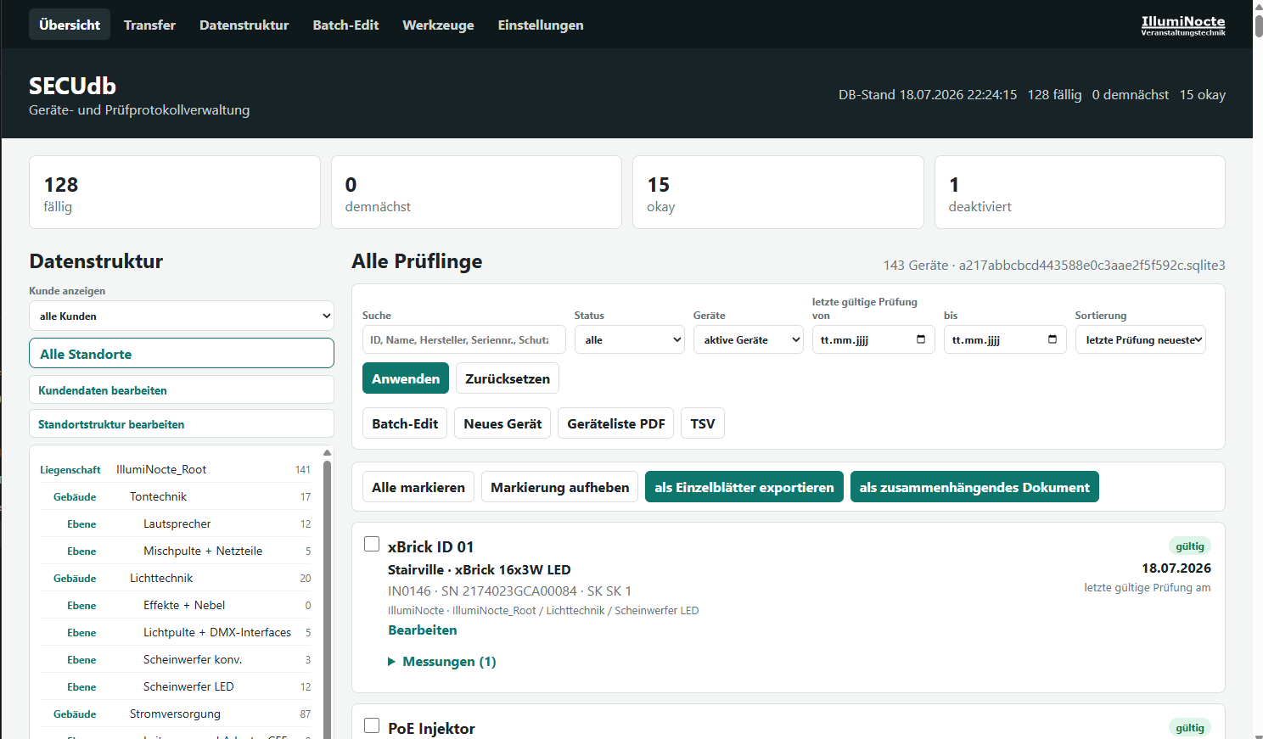Open Batch-Edit in the top navigation
The height and width of the screenshot is (739, 1263).
[x=345, y=25]
